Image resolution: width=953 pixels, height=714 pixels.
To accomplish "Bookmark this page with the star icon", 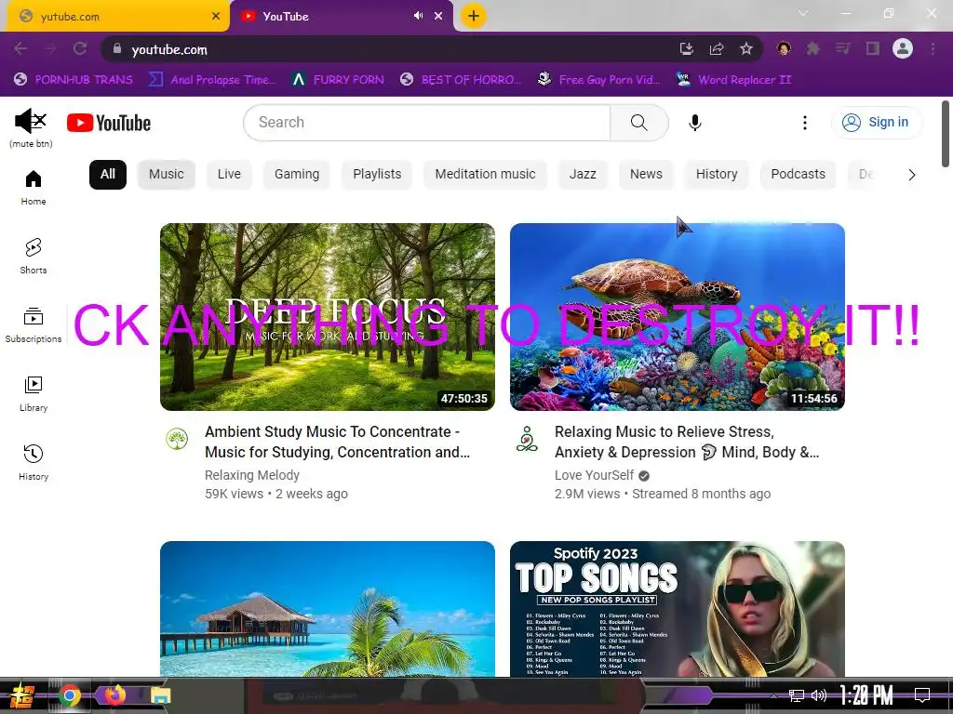I will 746,48.
